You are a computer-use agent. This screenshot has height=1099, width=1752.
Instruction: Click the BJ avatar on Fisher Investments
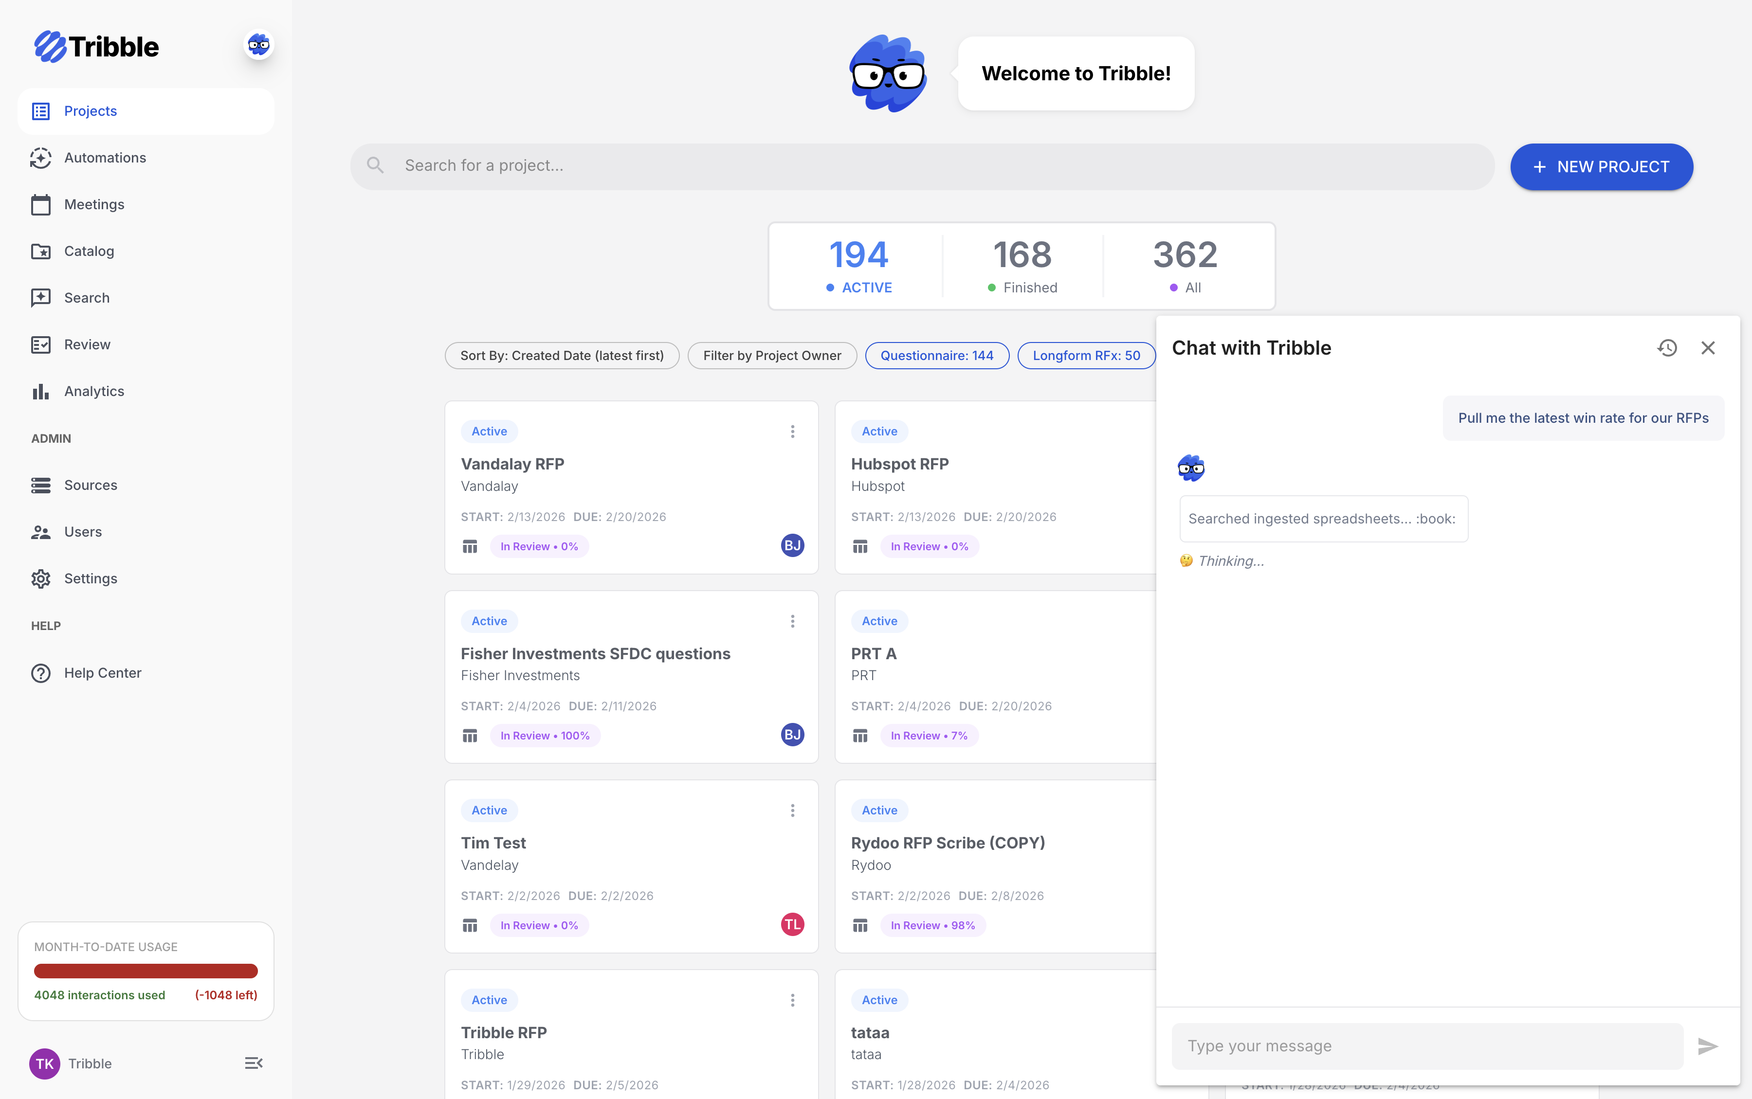click(x=792, y=735)
